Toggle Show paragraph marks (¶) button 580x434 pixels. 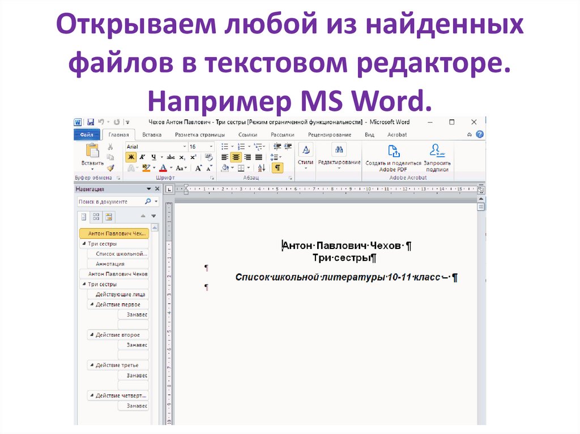(x=277, y=168)
